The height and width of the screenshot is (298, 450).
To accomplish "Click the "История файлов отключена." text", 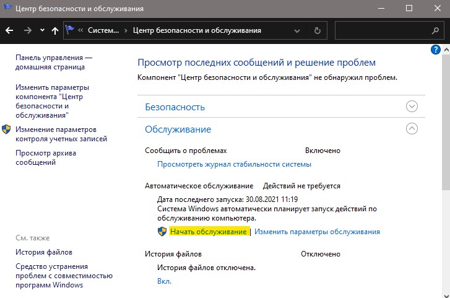I will point(206,268).
